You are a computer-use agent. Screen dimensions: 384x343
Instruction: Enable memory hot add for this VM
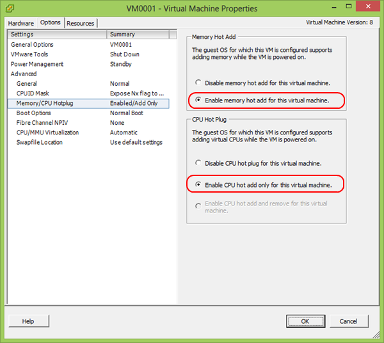198,100
